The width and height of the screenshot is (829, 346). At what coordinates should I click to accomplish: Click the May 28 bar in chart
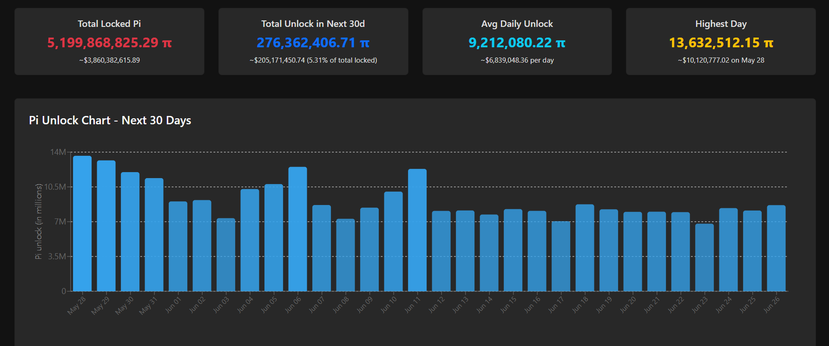[x=82, y=224]
